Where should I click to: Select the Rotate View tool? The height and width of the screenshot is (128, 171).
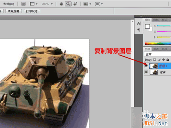(75, 4)
